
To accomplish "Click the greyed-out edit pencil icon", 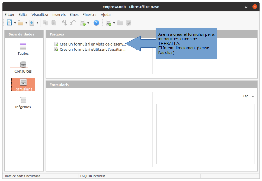I will coord(128,23).
